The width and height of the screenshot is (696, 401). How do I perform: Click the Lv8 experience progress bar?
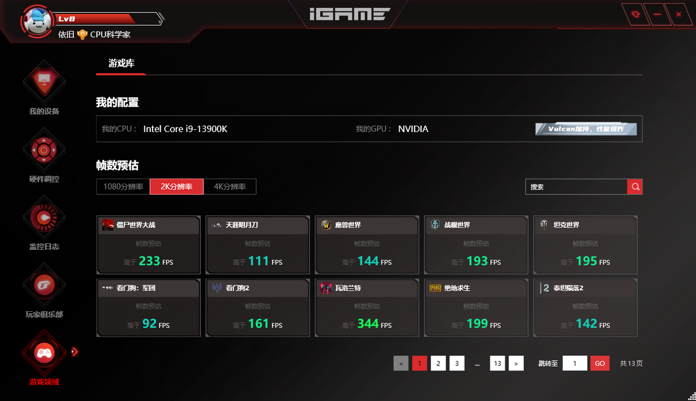(107, 18)
